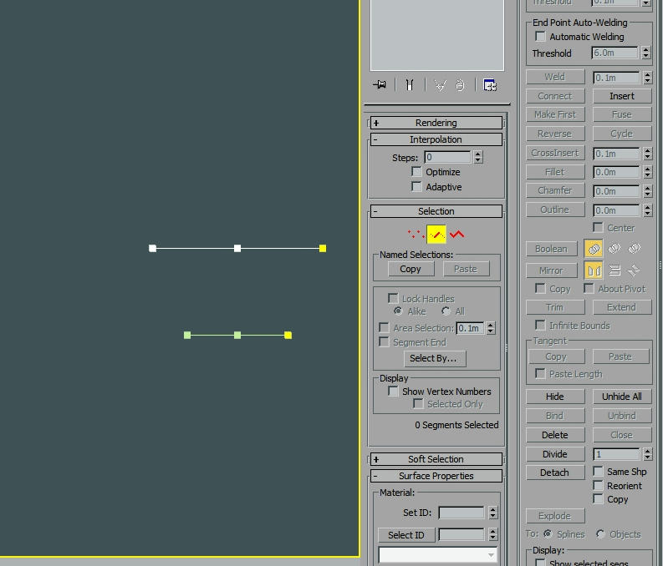Select Objects radio for Explode
This screenshot has height=566, width=663.
pos(600,534)
